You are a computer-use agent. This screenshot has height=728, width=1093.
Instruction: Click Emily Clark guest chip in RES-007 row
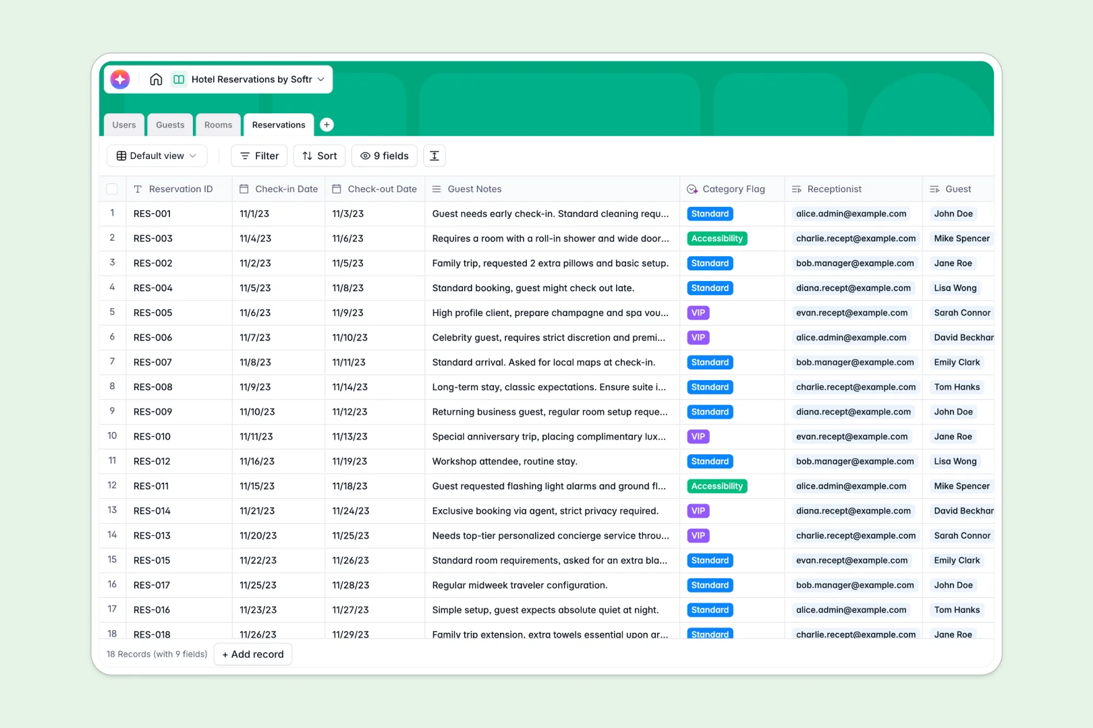pos(957,363)
